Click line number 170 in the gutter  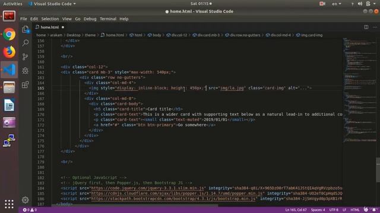pos(41,114)
